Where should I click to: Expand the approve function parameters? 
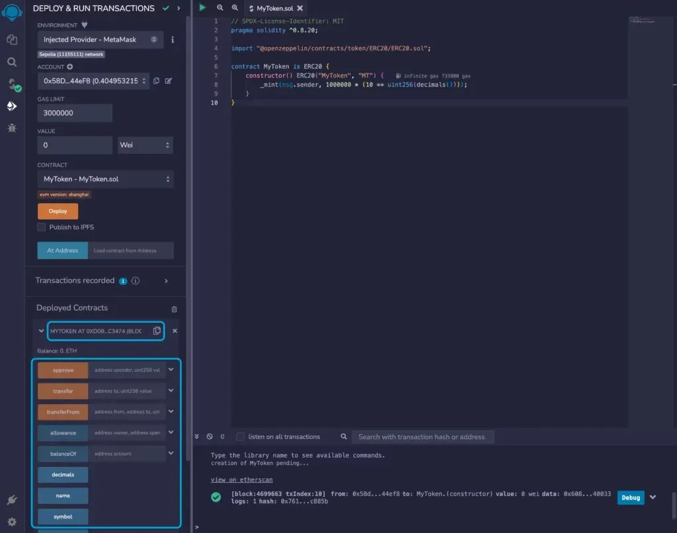(x=171, y=370)
